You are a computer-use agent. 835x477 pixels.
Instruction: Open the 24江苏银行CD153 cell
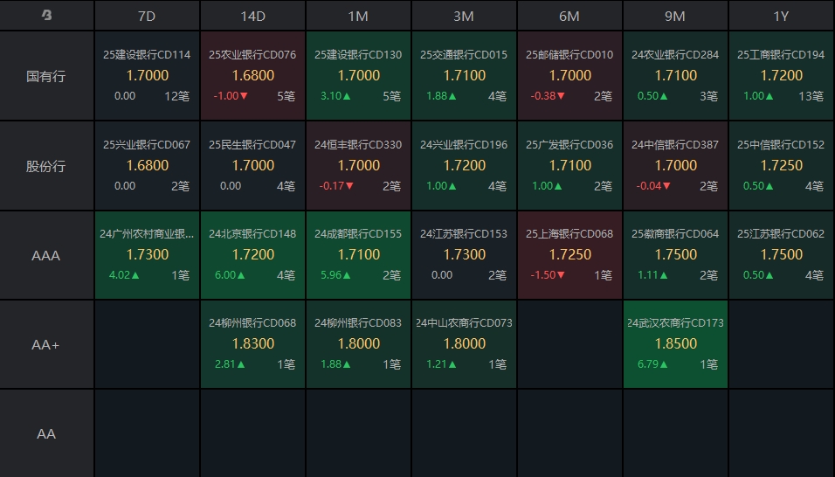(x=464, y=255)
